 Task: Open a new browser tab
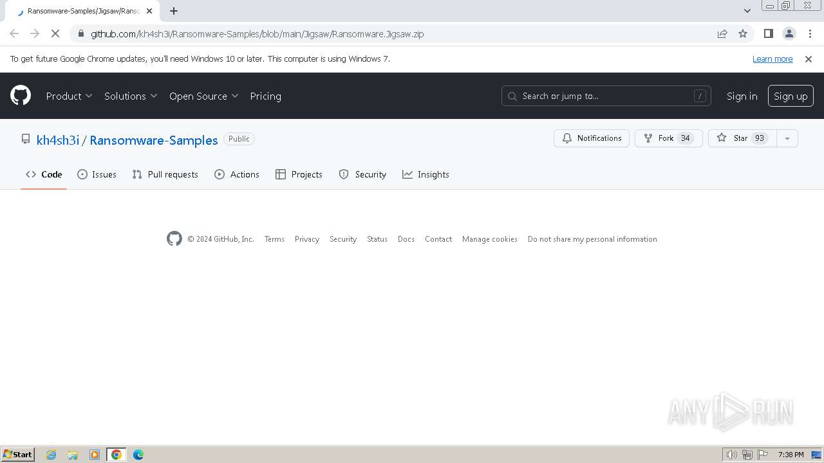[174, 11]
